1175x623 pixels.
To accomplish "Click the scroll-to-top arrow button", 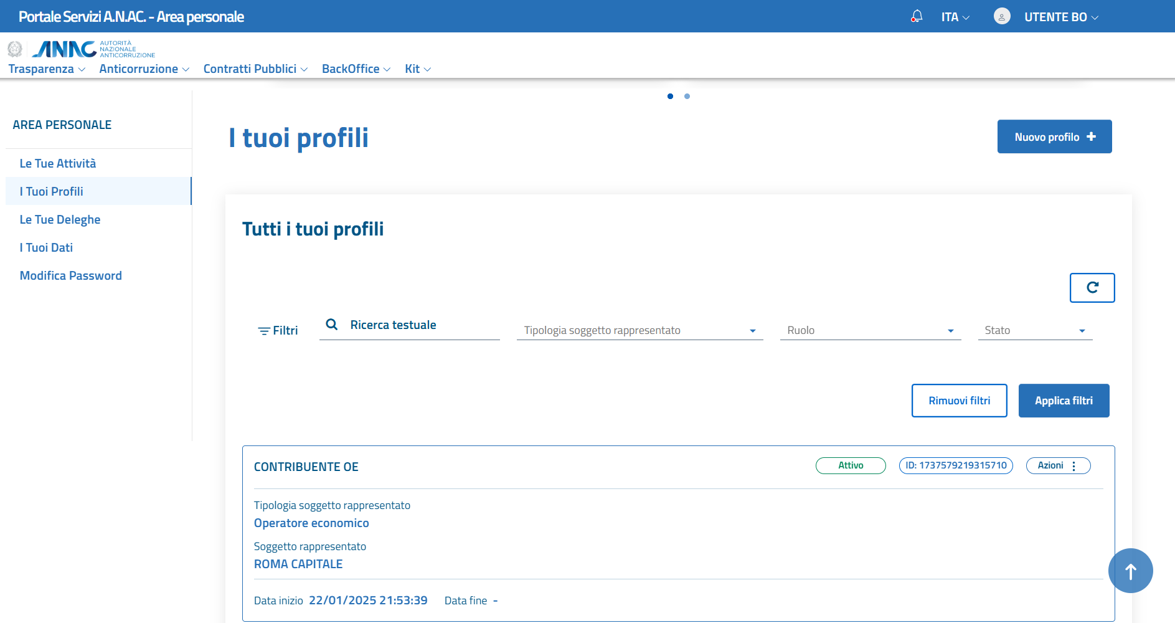I will [x=1130, y=571].
